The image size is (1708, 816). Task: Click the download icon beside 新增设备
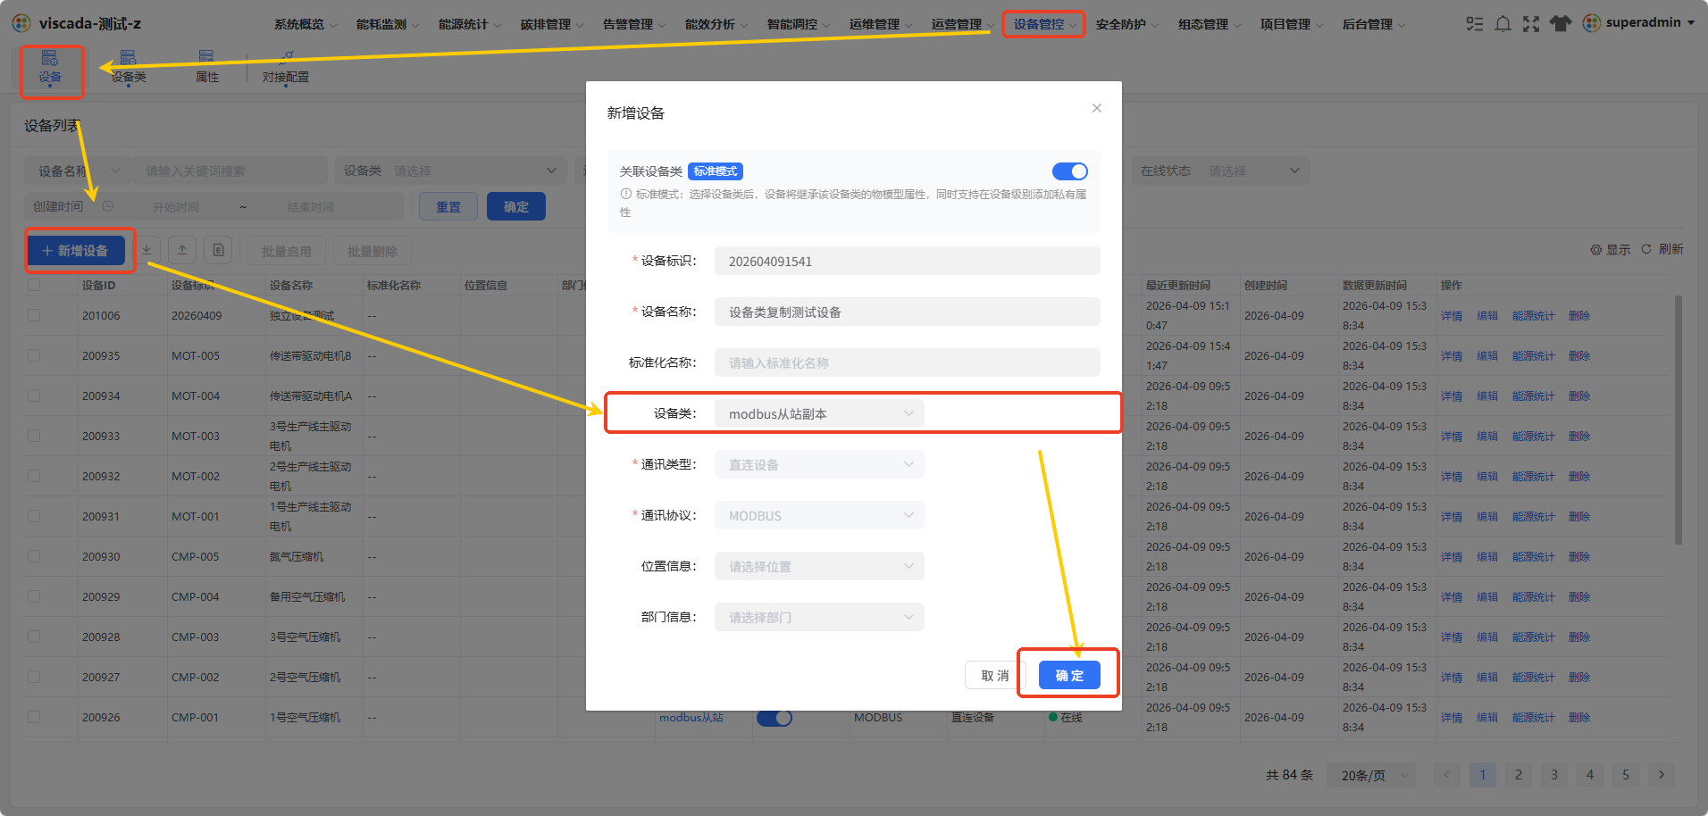[x=147, y=251]
